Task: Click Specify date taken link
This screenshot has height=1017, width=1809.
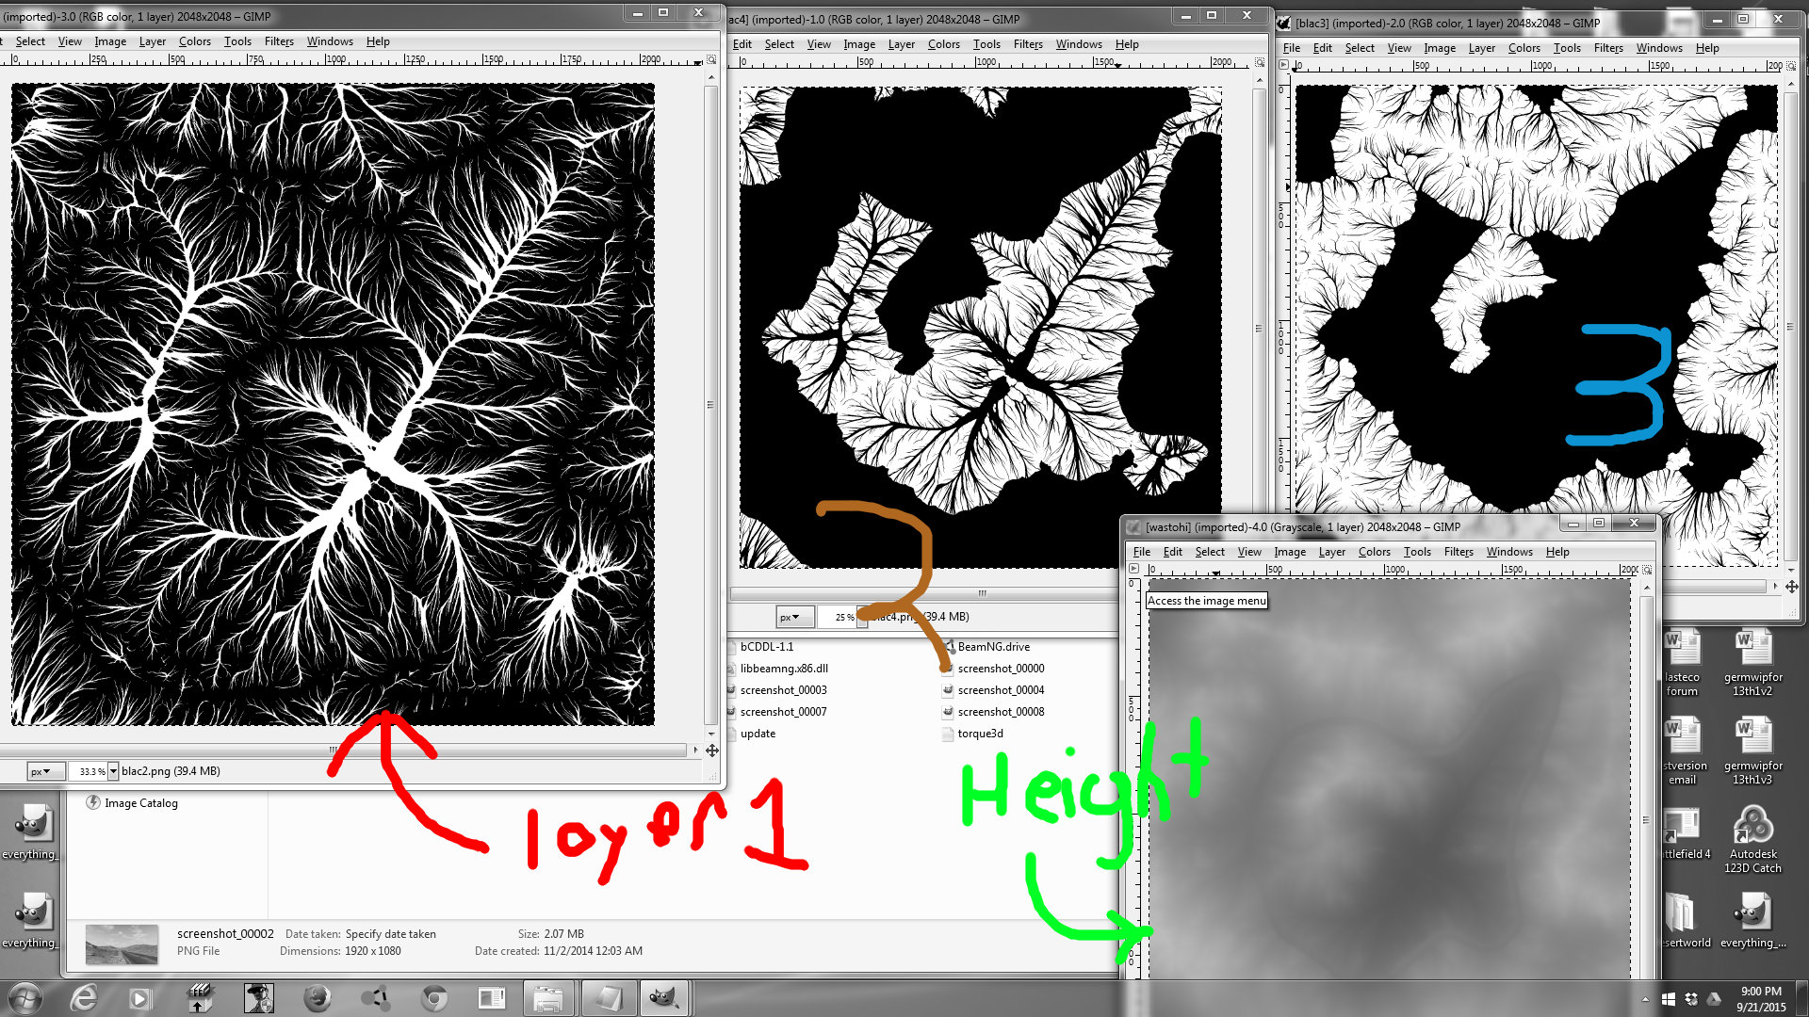Action: point(390,934)
